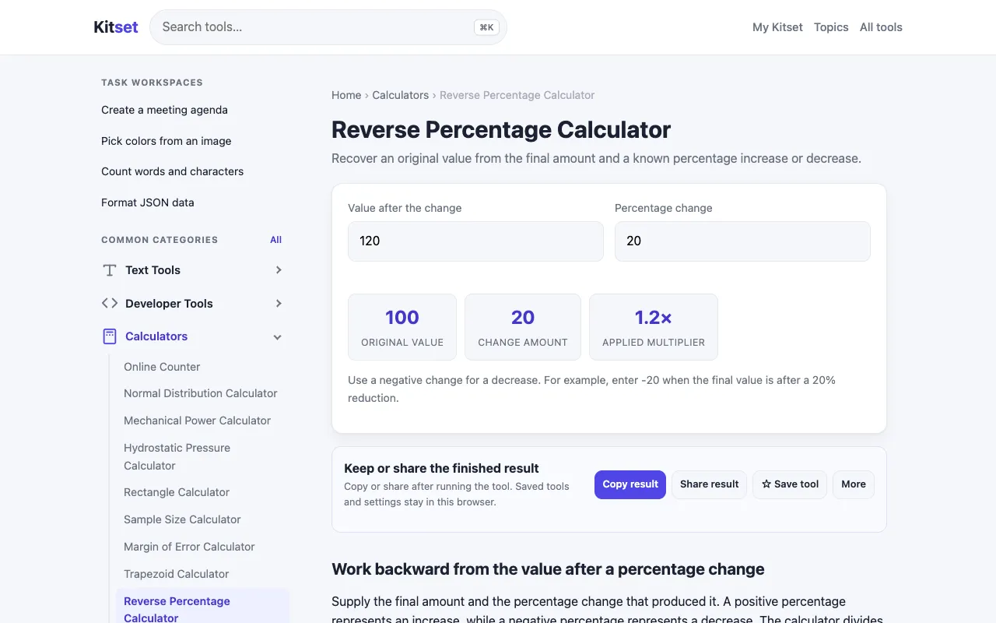Open Pick colors from an image workspace
Image resolution: width=996 pixels, height=623 pixels.
(167, 141)
